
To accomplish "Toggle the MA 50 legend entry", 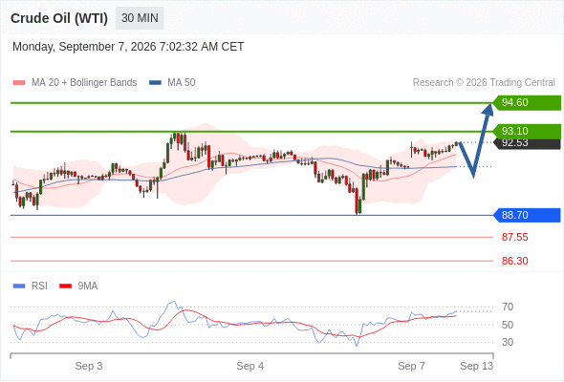I will (172, 83).
